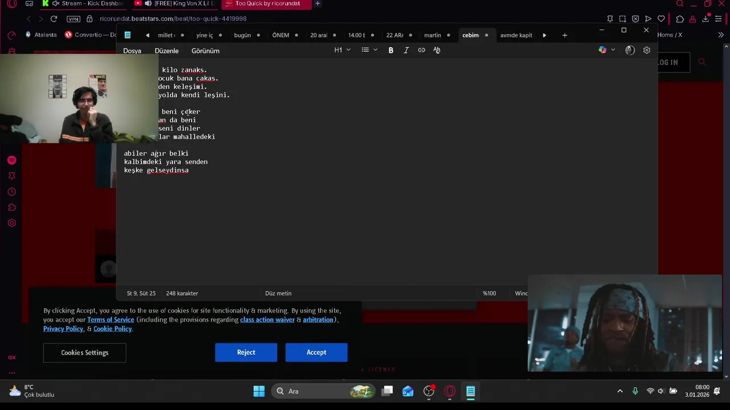Open the GX Control speedometer icon
The height and width of the screenshot is (410, 730).
[x=11, y=35]
